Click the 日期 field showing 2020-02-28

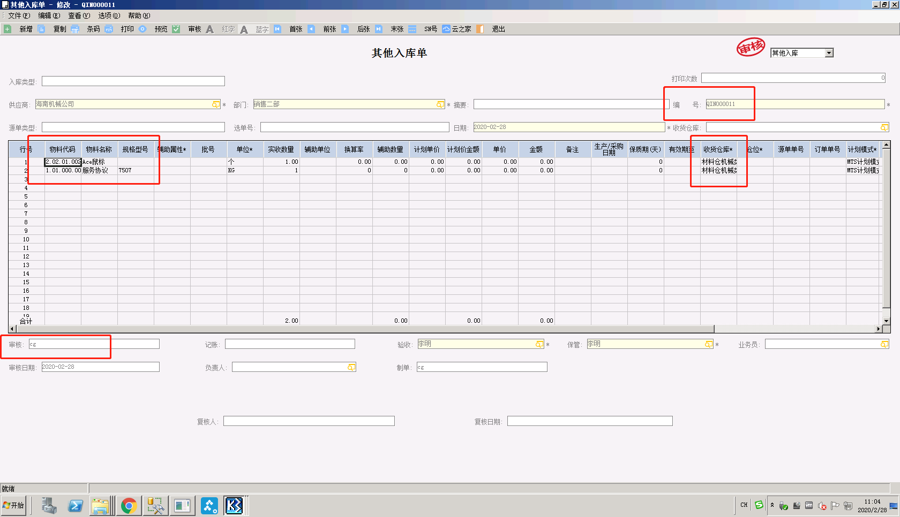(x=569, y=127)
